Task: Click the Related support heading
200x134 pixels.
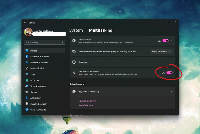Action: pyautogui.click(x=77, y=84)
